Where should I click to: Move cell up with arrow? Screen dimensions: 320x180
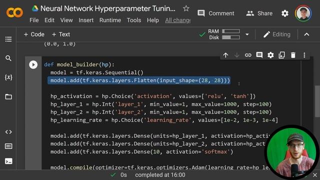click(225, 55)
